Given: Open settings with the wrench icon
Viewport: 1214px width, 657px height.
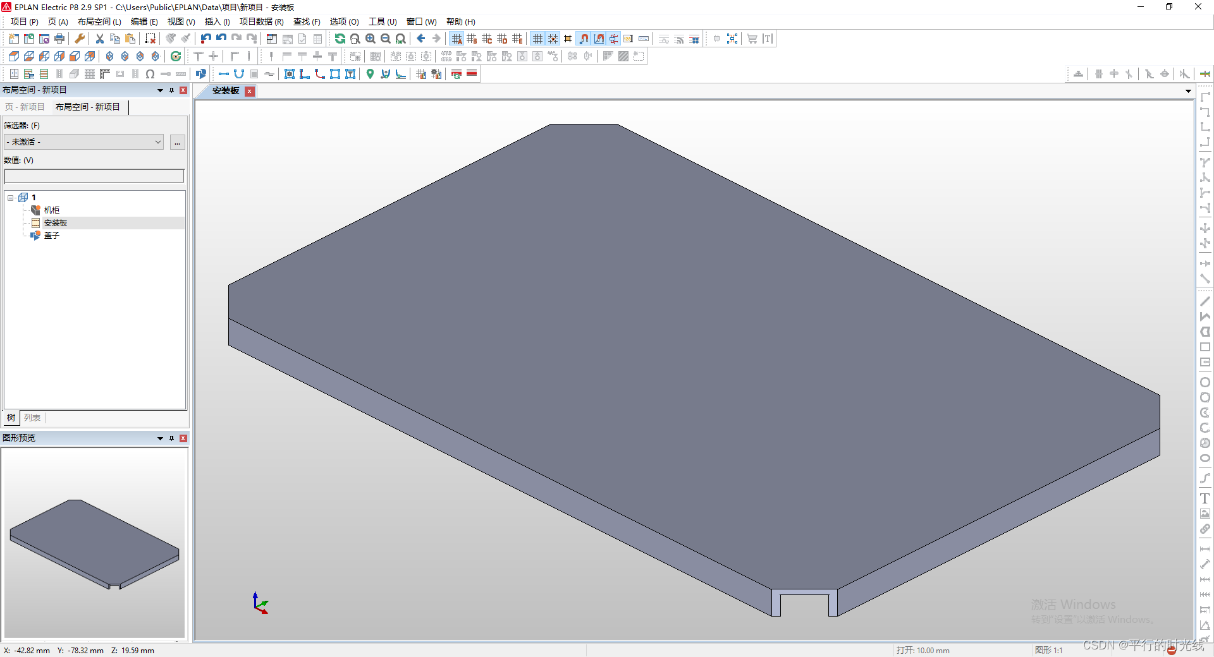Looking at the screenshot, I should click(80, 39).
